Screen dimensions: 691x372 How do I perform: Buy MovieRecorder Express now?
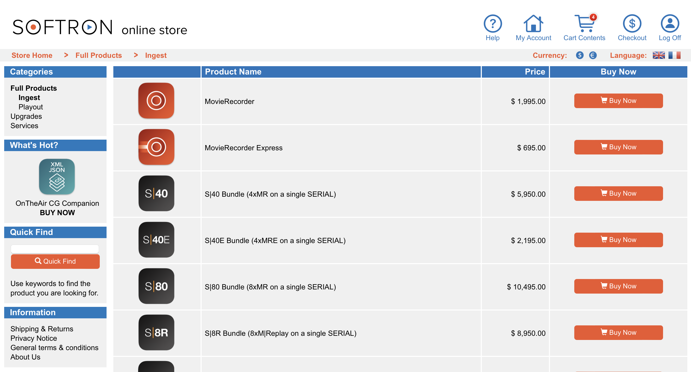(618, 147)
